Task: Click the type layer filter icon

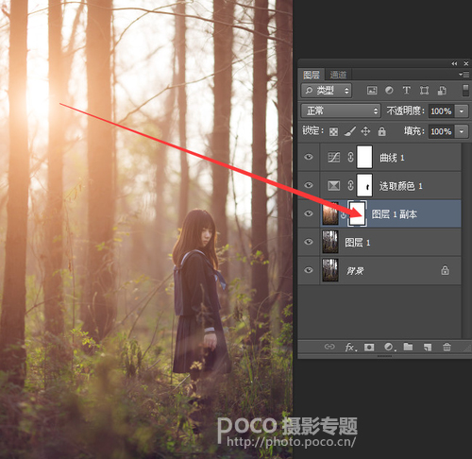Action: 407,91
